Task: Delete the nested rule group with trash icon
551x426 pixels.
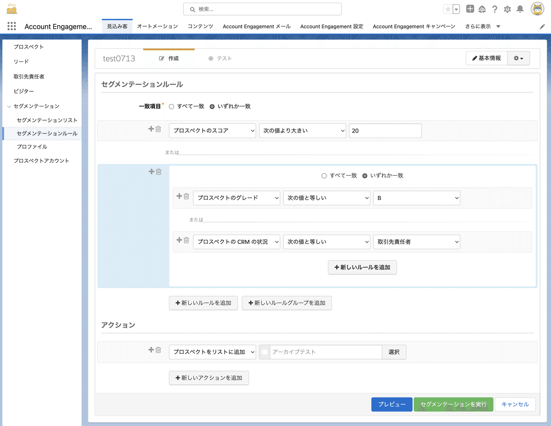Action: click(158, 172)
